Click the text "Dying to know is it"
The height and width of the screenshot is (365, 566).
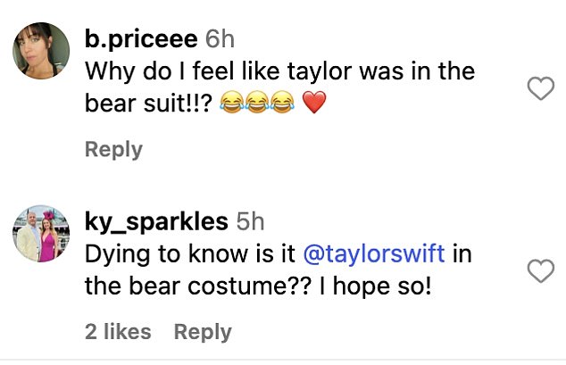(190, 253)
